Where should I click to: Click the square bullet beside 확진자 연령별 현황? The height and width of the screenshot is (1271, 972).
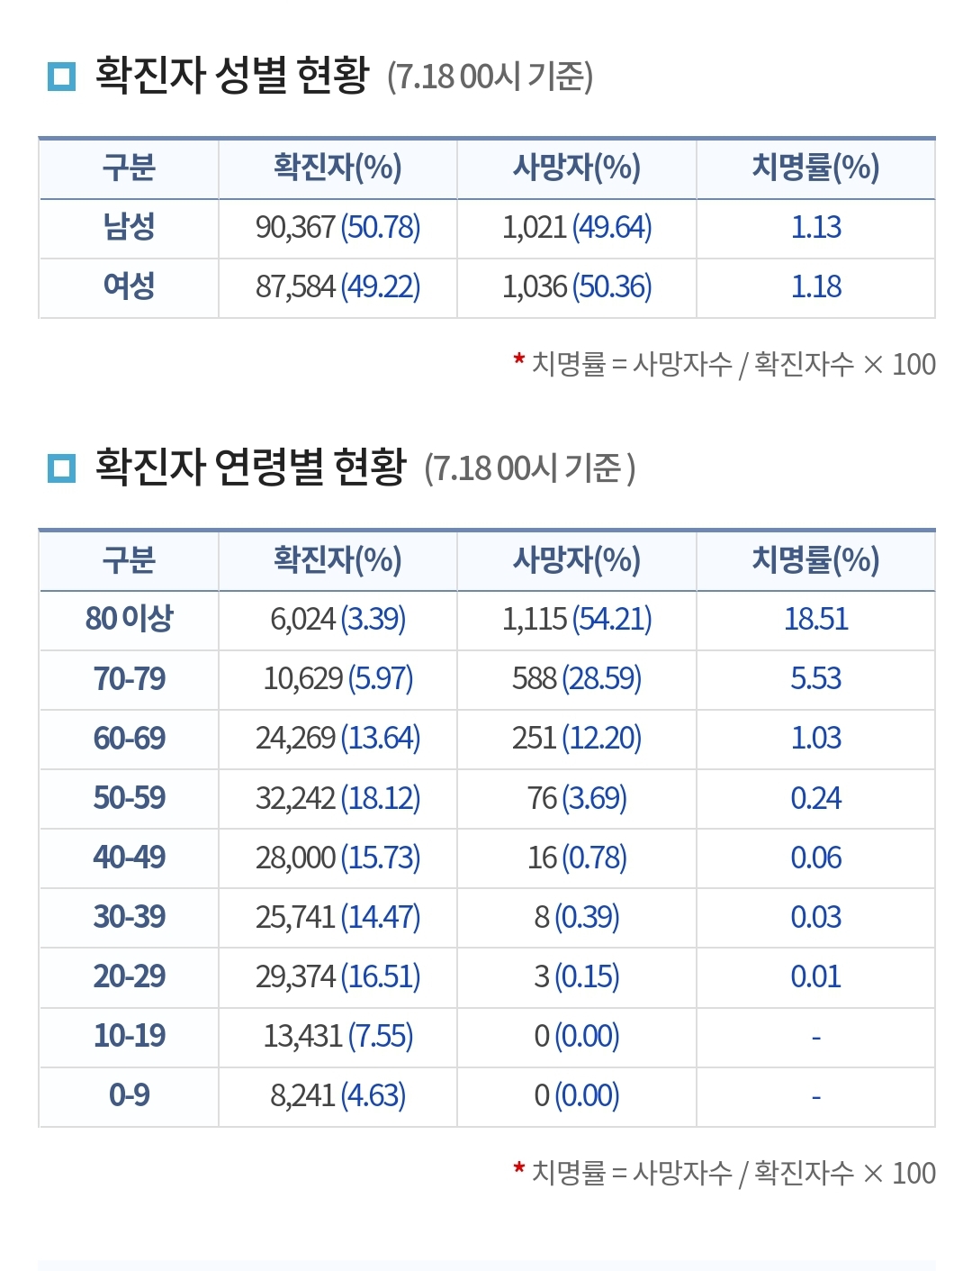tap(61, 468)
